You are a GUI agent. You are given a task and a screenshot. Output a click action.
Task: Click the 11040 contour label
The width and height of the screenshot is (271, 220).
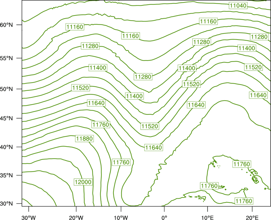pyautogui.click(x=238, y=6)
